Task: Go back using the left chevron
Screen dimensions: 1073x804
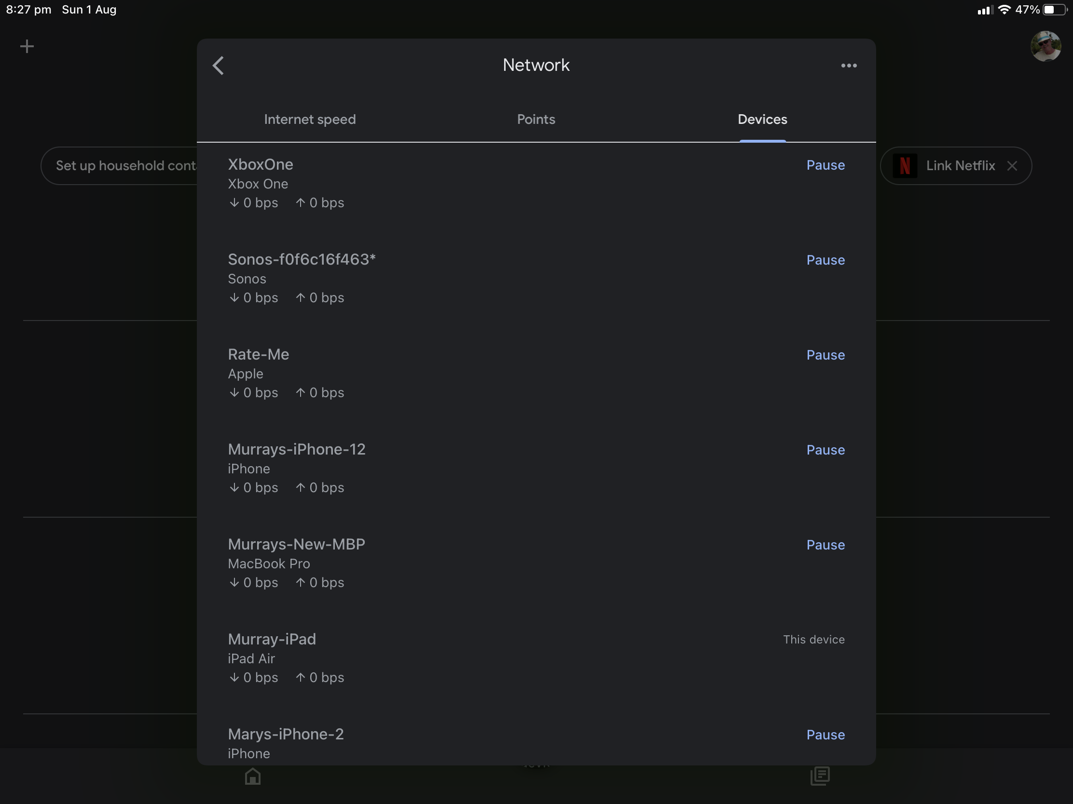Action: pos(218,66)
